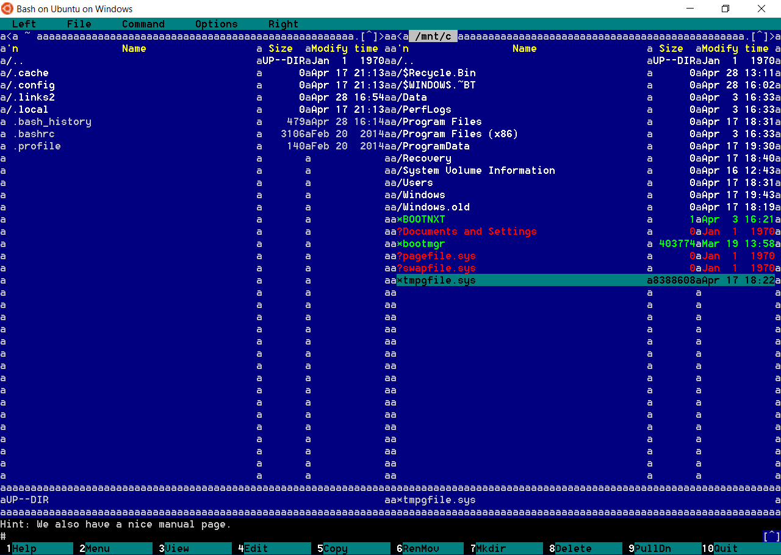The width and height of the screenshot is (781, 555).
Task: Sort left panel by Modify time column
Action: pyautogui.click(x=344, y=49)
